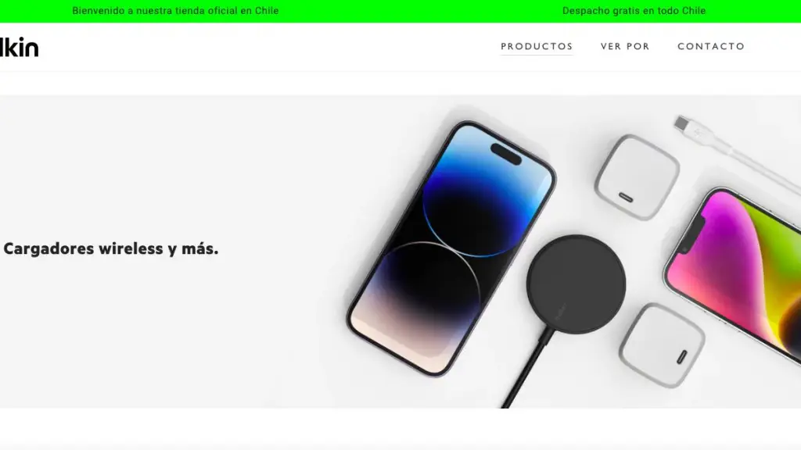Click the Belkin logo in header

[x=19, y=47]
